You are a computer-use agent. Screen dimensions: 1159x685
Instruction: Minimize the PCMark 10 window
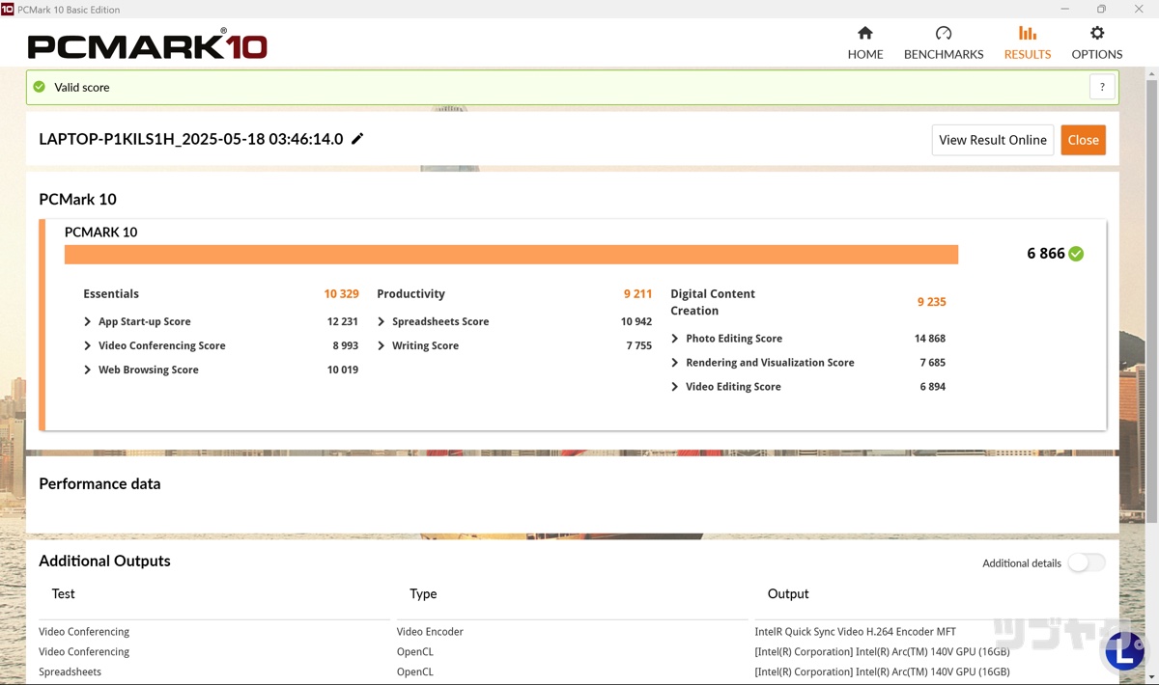[1063, 9]
